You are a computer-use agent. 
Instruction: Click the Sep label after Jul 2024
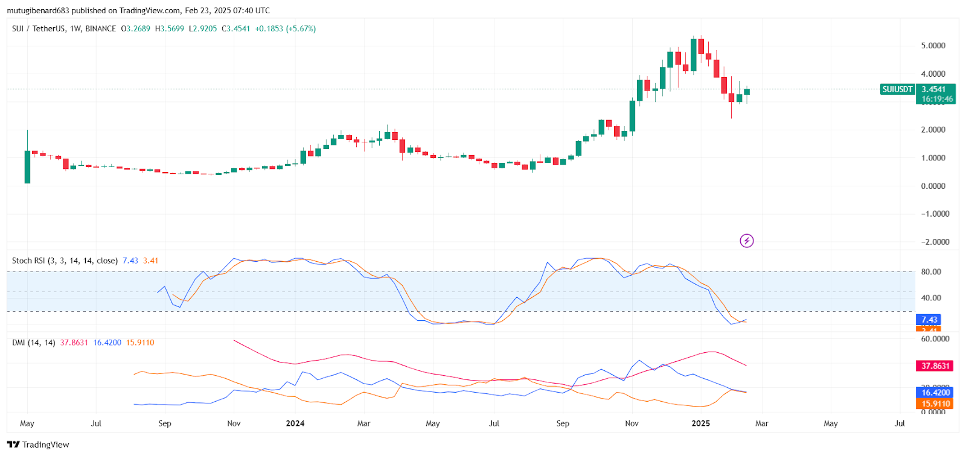pyautogui.click(x=563, y=423)
